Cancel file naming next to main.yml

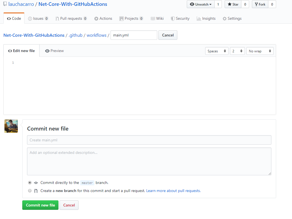(x=168, y=35)
